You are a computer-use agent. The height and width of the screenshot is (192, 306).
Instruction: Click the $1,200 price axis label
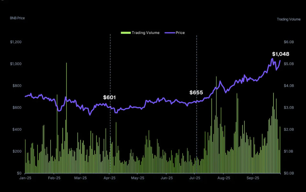click(16, 42)
